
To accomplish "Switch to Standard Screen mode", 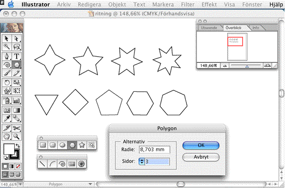I will 5,174.
